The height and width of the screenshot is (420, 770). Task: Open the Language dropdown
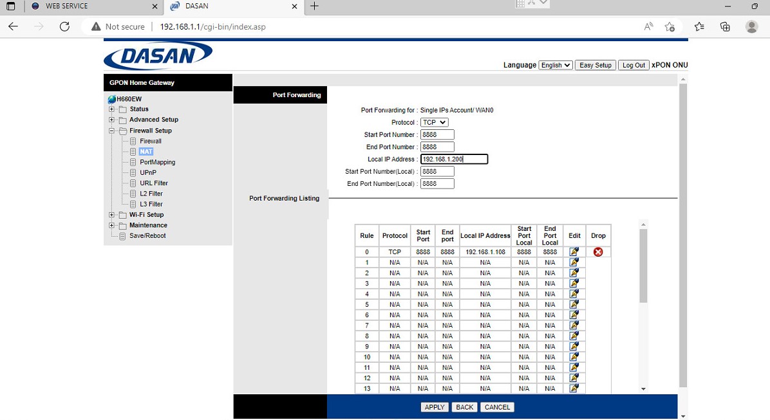coord(556,65)
